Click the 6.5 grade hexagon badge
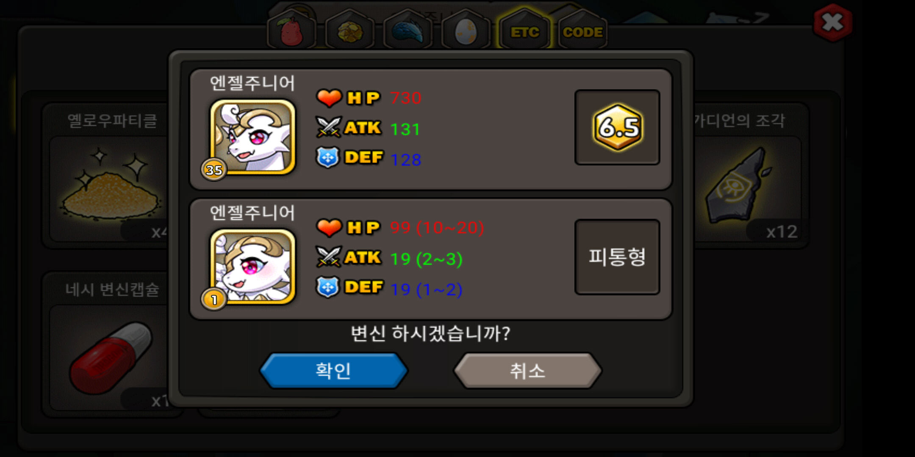Screen dimensions: 915x457 [618, 127]
